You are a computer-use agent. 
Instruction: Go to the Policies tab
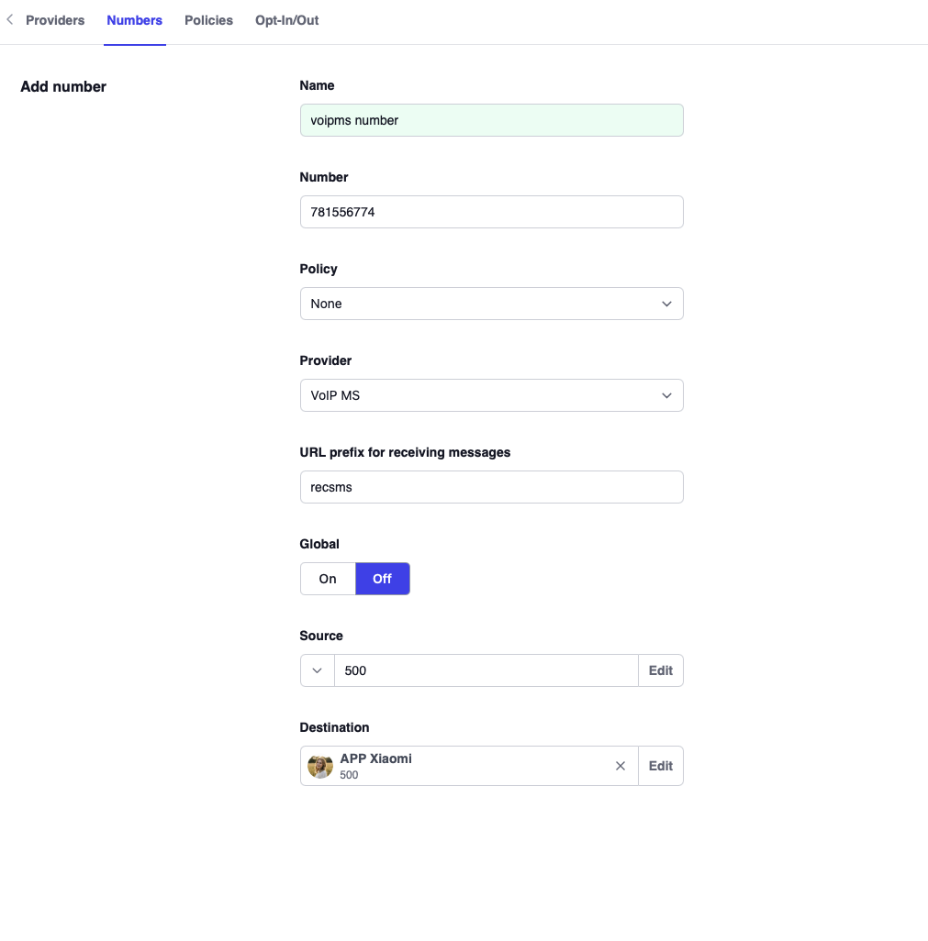pos(208,20)
